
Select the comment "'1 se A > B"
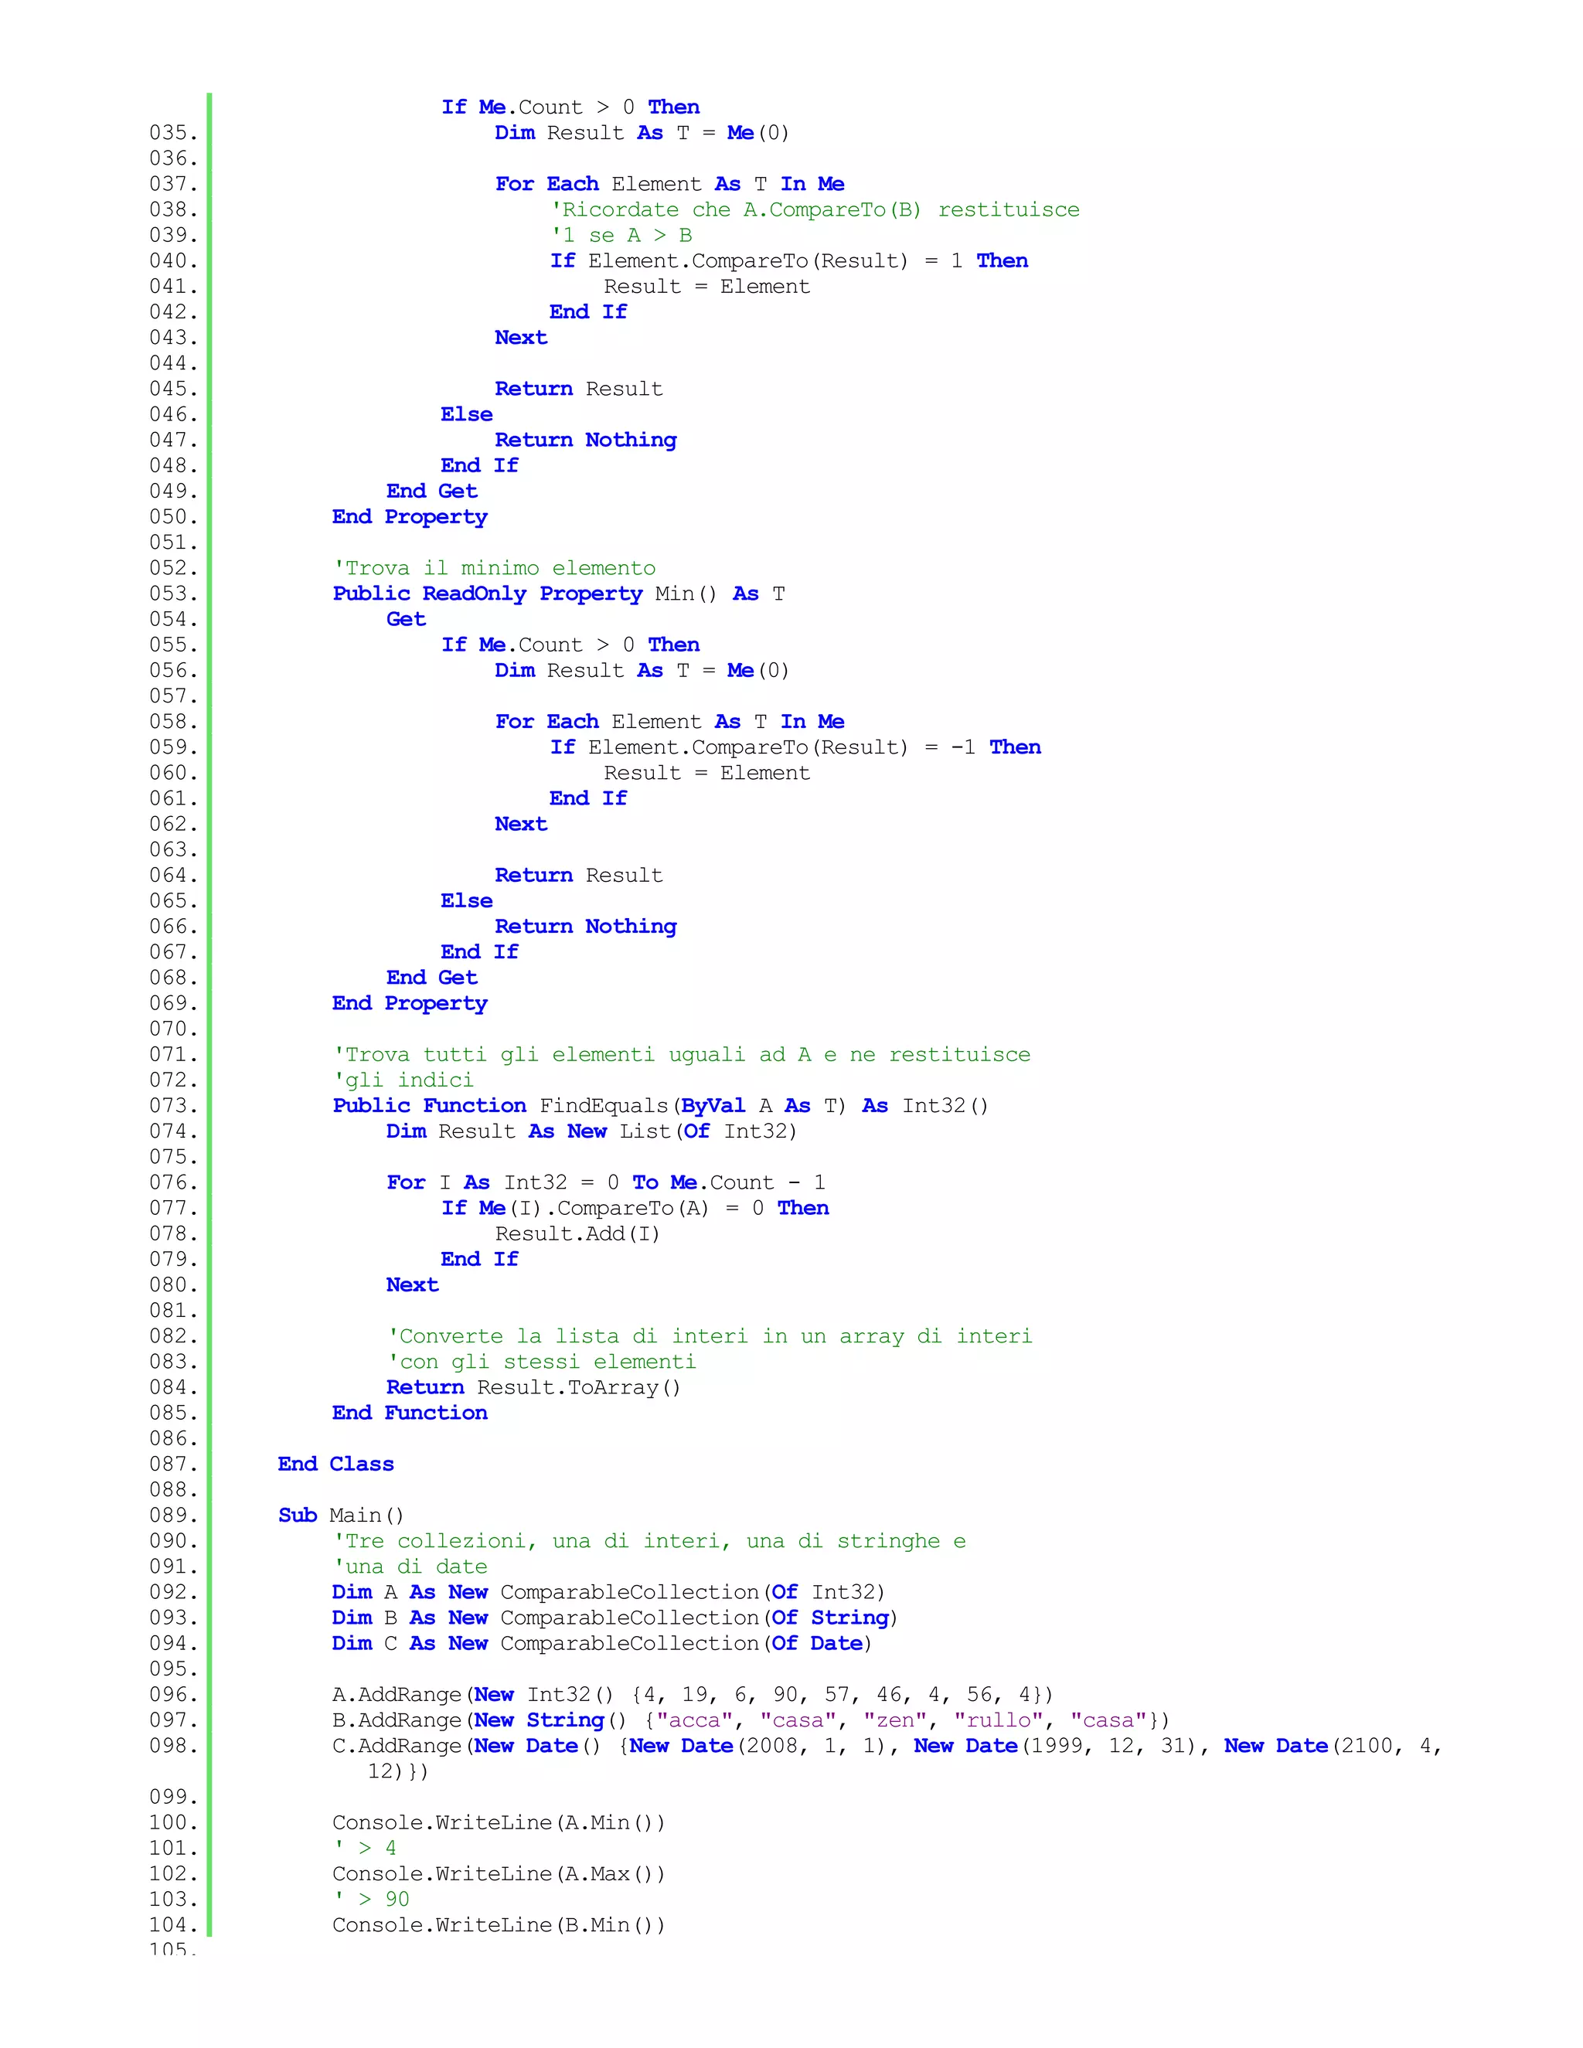click(x=621, y=236)
